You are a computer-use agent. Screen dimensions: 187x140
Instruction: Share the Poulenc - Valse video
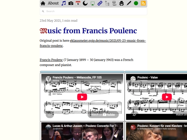pyautogui.click(x=134, y=115)
